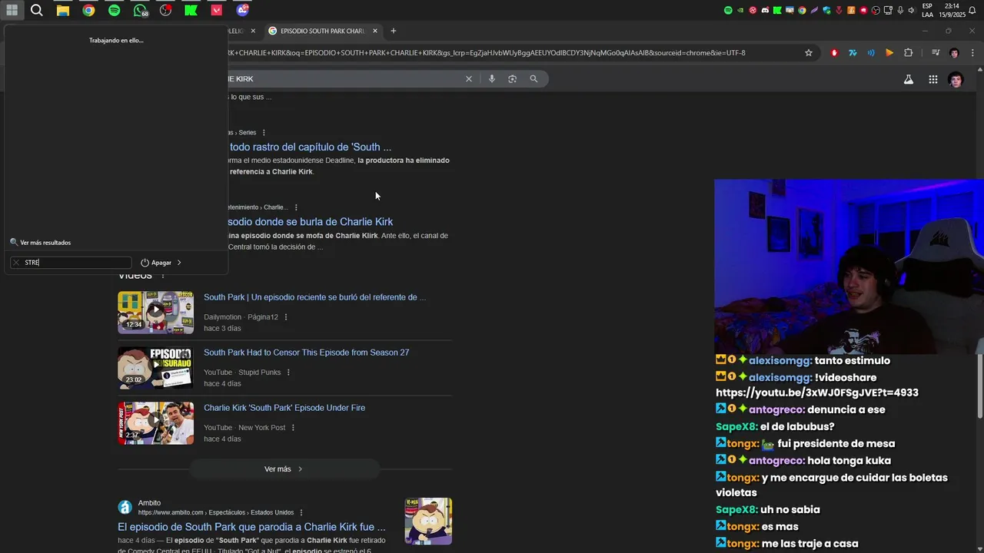Open the green Kick app taskbar icon
The image size is (984, 553).
(x=191, y=10)
